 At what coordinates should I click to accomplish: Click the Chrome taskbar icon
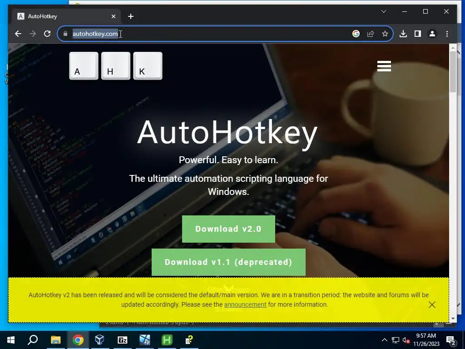point(78,340)
